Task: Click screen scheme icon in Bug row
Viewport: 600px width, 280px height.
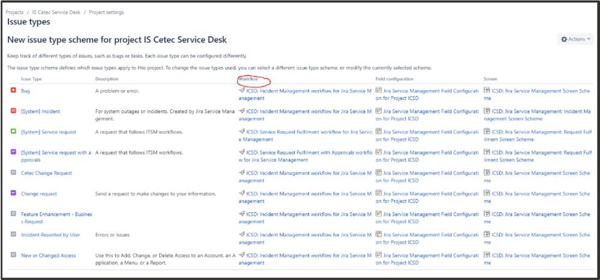Action: tap(486, 90)
